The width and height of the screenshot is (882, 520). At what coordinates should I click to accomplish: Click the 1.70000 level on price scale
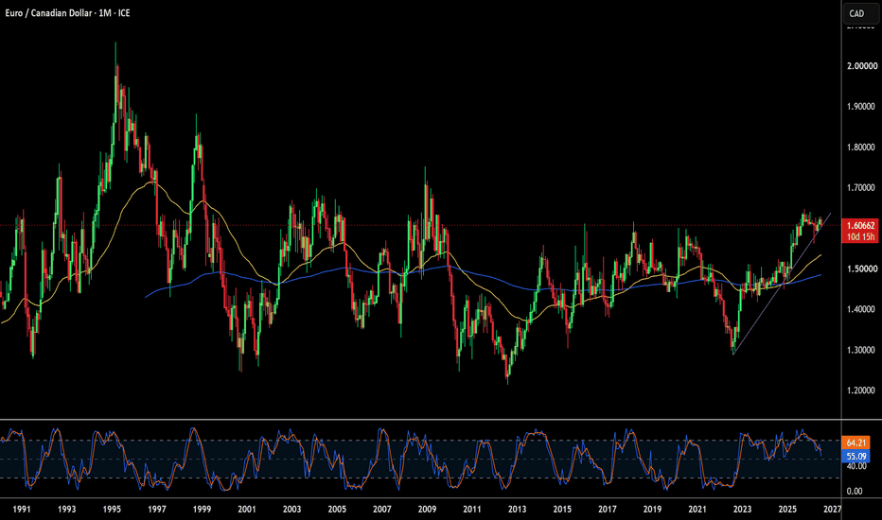tap(862, 187)
